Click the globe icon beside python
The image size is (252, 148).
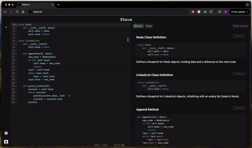click(123, 145)
